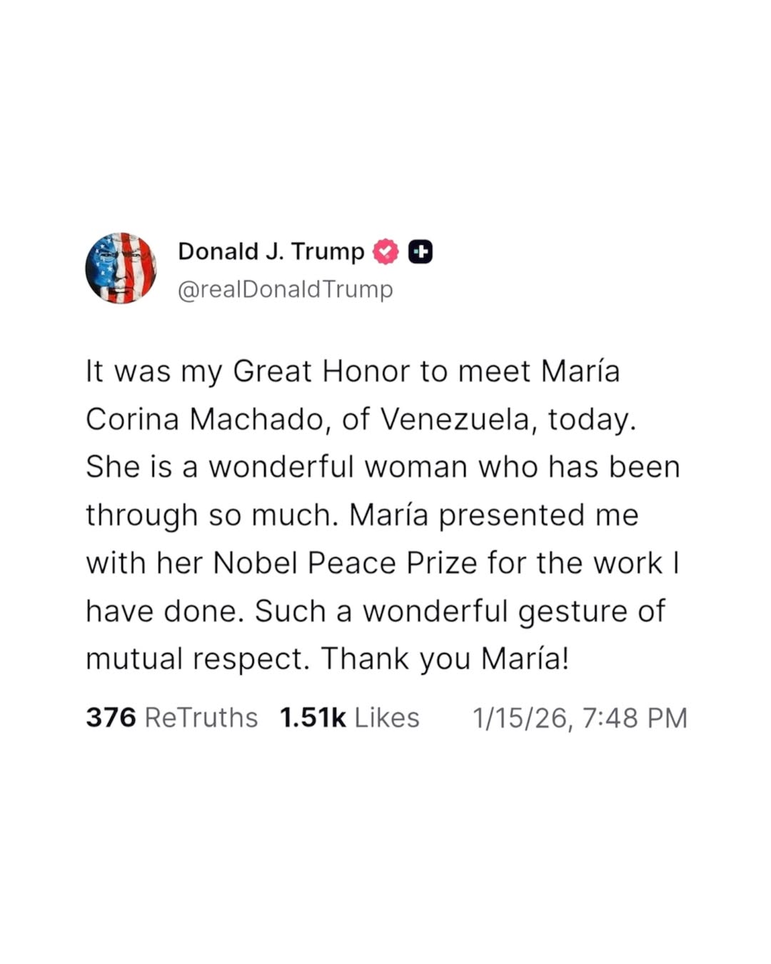Click the red verified checkmark badge
The height and width of the screenshot is (964, 771).
pos(385,251)
